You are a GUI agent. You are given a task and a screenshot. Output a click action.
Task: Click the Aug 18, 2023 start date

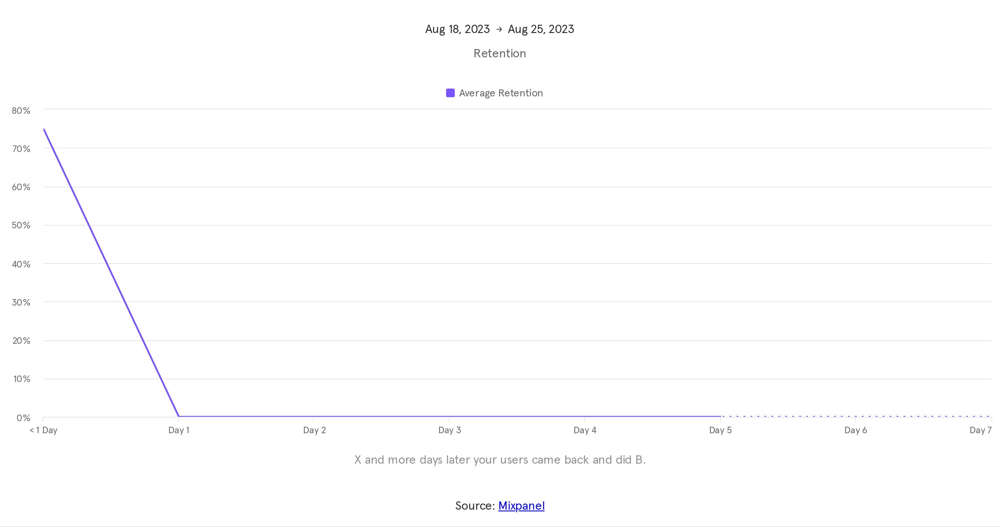point(457,29)
